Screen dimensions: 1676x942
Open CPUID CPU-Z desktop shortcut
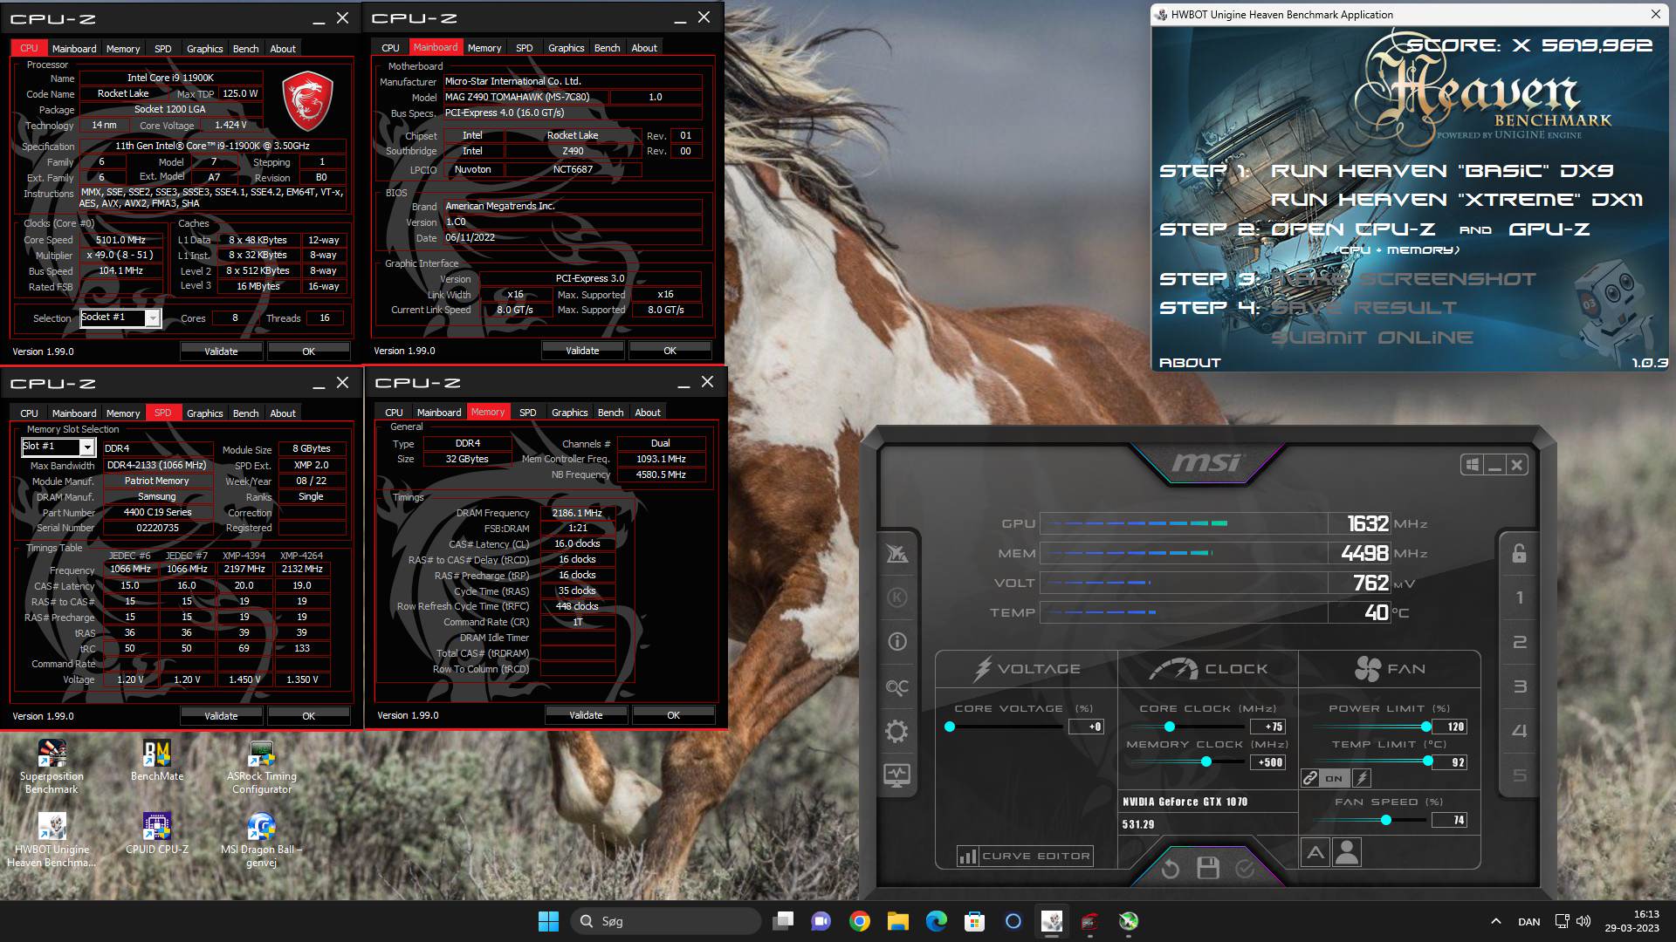157,834
